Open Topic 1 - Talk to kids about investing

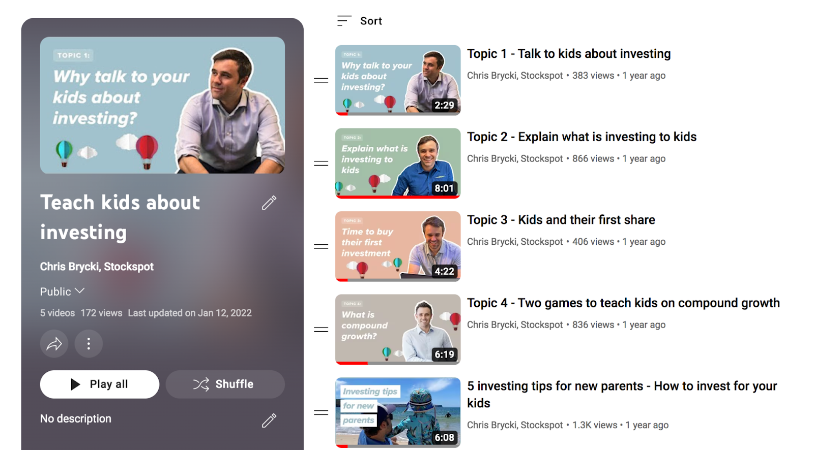click(x=569, y=54)
